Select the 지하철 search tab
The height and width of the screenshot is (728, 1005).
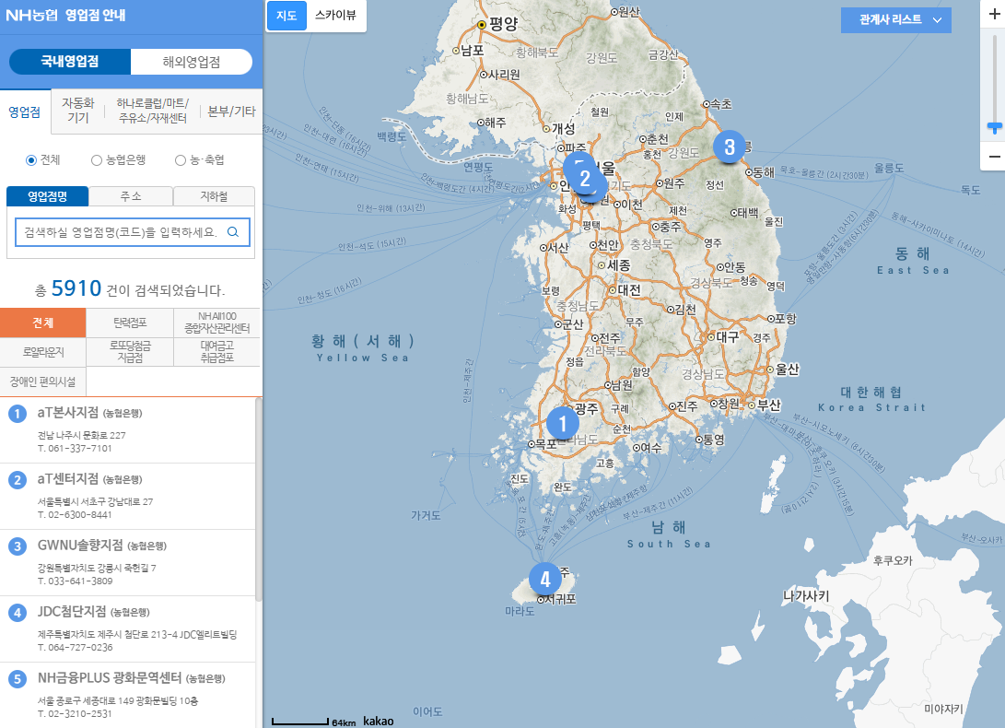214,196
